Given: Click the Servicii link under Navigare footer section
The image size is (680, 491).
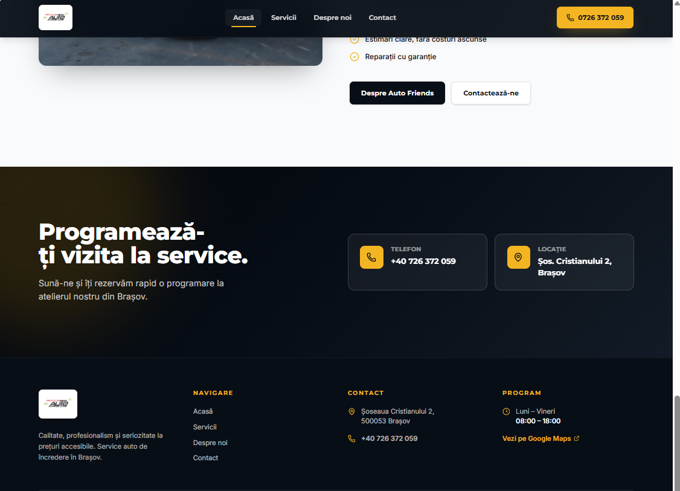Looking at the screenshot, I should [205, 426].
